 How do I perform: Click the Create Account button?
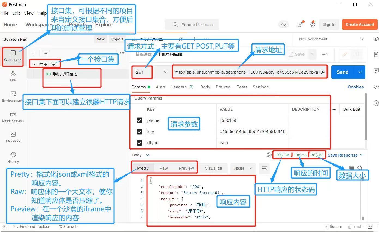pos(360,24)
